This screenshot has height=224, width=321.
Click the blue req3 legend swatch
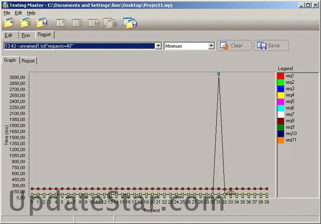point(281,89)
